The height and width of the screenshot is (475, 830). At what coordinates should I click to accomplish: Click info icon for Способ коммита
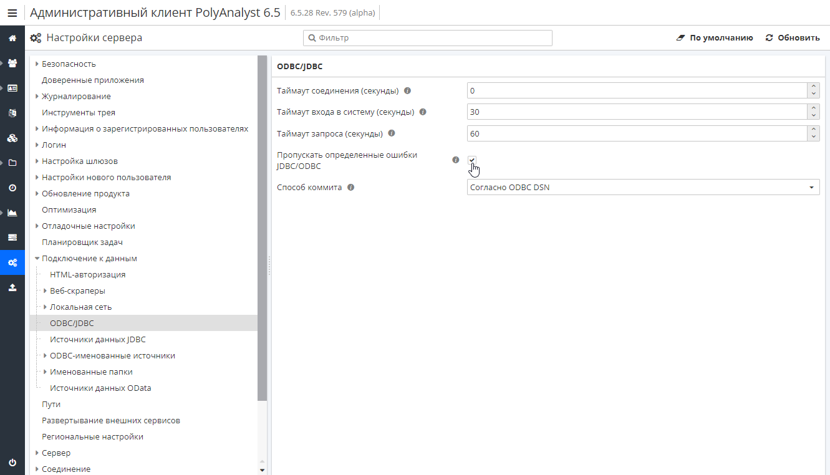point(350,187)
